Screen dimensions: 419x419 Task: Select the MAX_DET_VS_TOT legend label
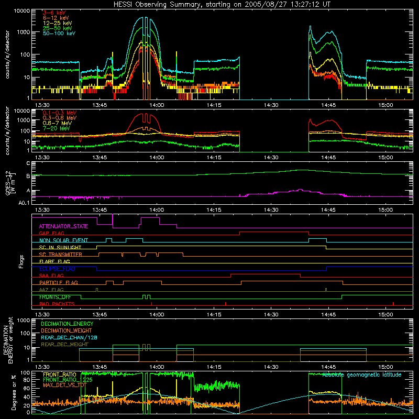tap(65, 385)
